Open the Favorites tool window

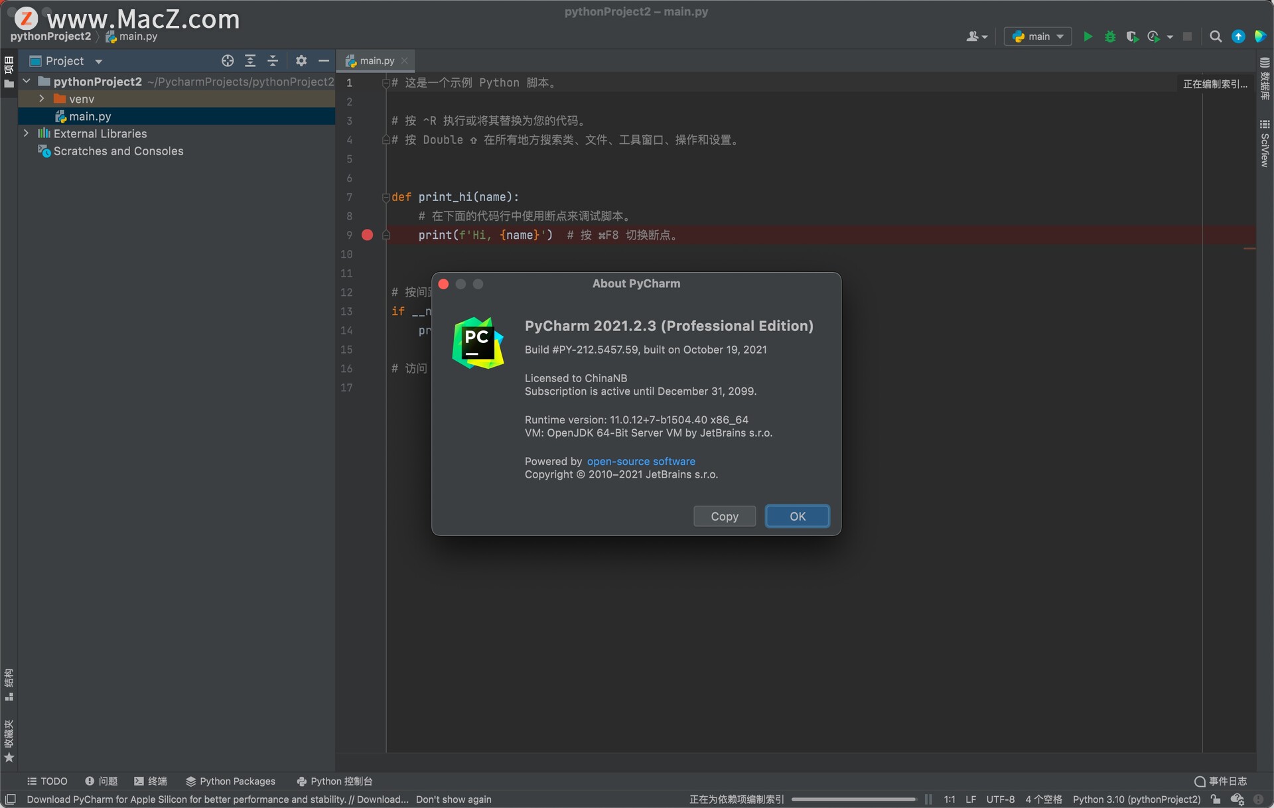click(9, 741)
